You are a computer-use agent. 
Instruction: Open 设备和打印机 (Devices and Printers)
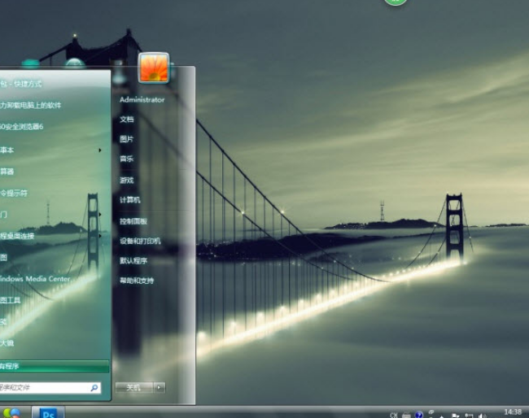coord(140,241)
